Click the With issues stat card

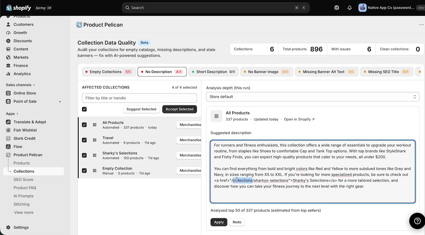(x=351, y=49)
